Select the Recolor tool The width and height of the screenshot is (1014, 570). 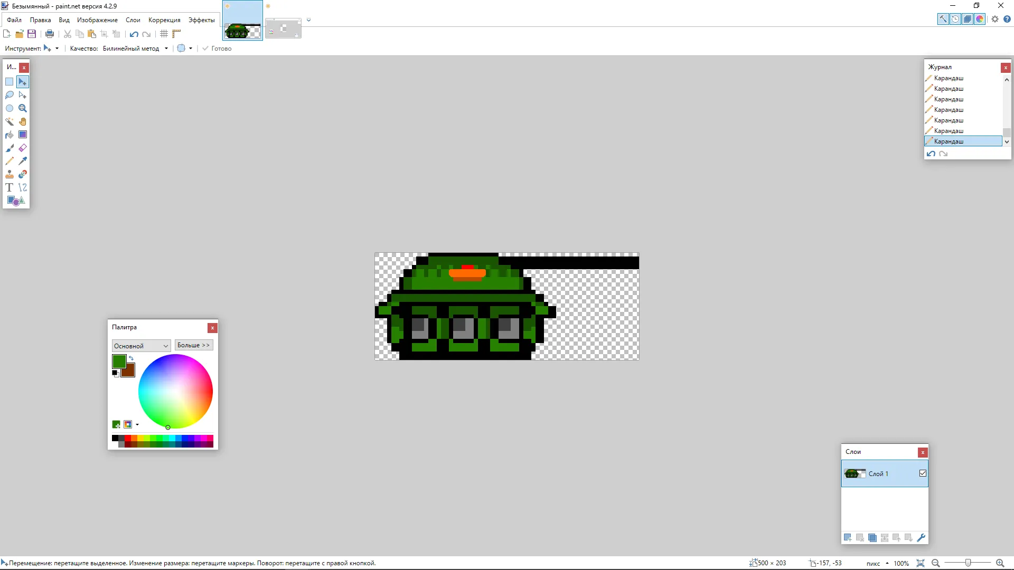coord(23,174)
